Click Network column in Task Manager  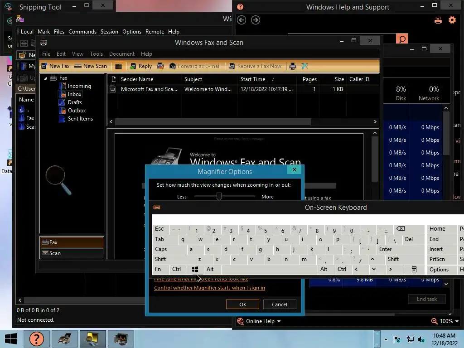(x=425, y=93)
